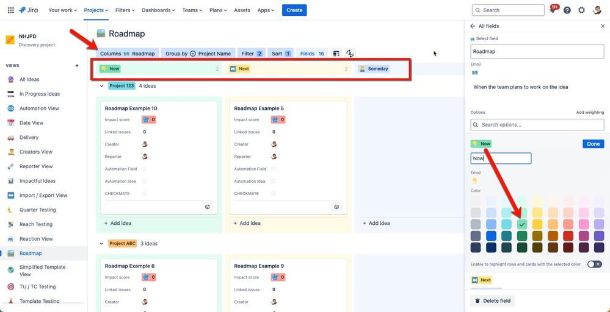Open Your work dropdown
This screenshot has width=610, height=312.
63,10
